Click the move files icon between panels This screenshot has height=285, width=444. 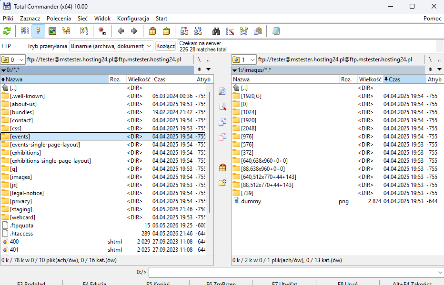tap(222, 137)
